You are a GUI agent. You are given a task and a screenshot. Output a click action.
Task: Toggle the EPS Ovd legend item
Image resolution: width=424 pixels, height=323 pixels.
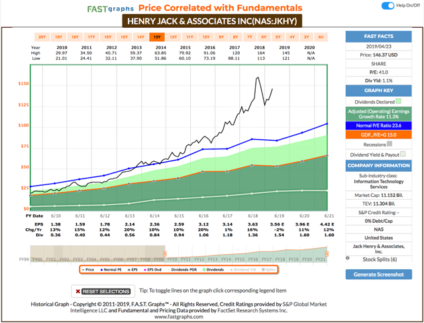[x=153, y=270]
